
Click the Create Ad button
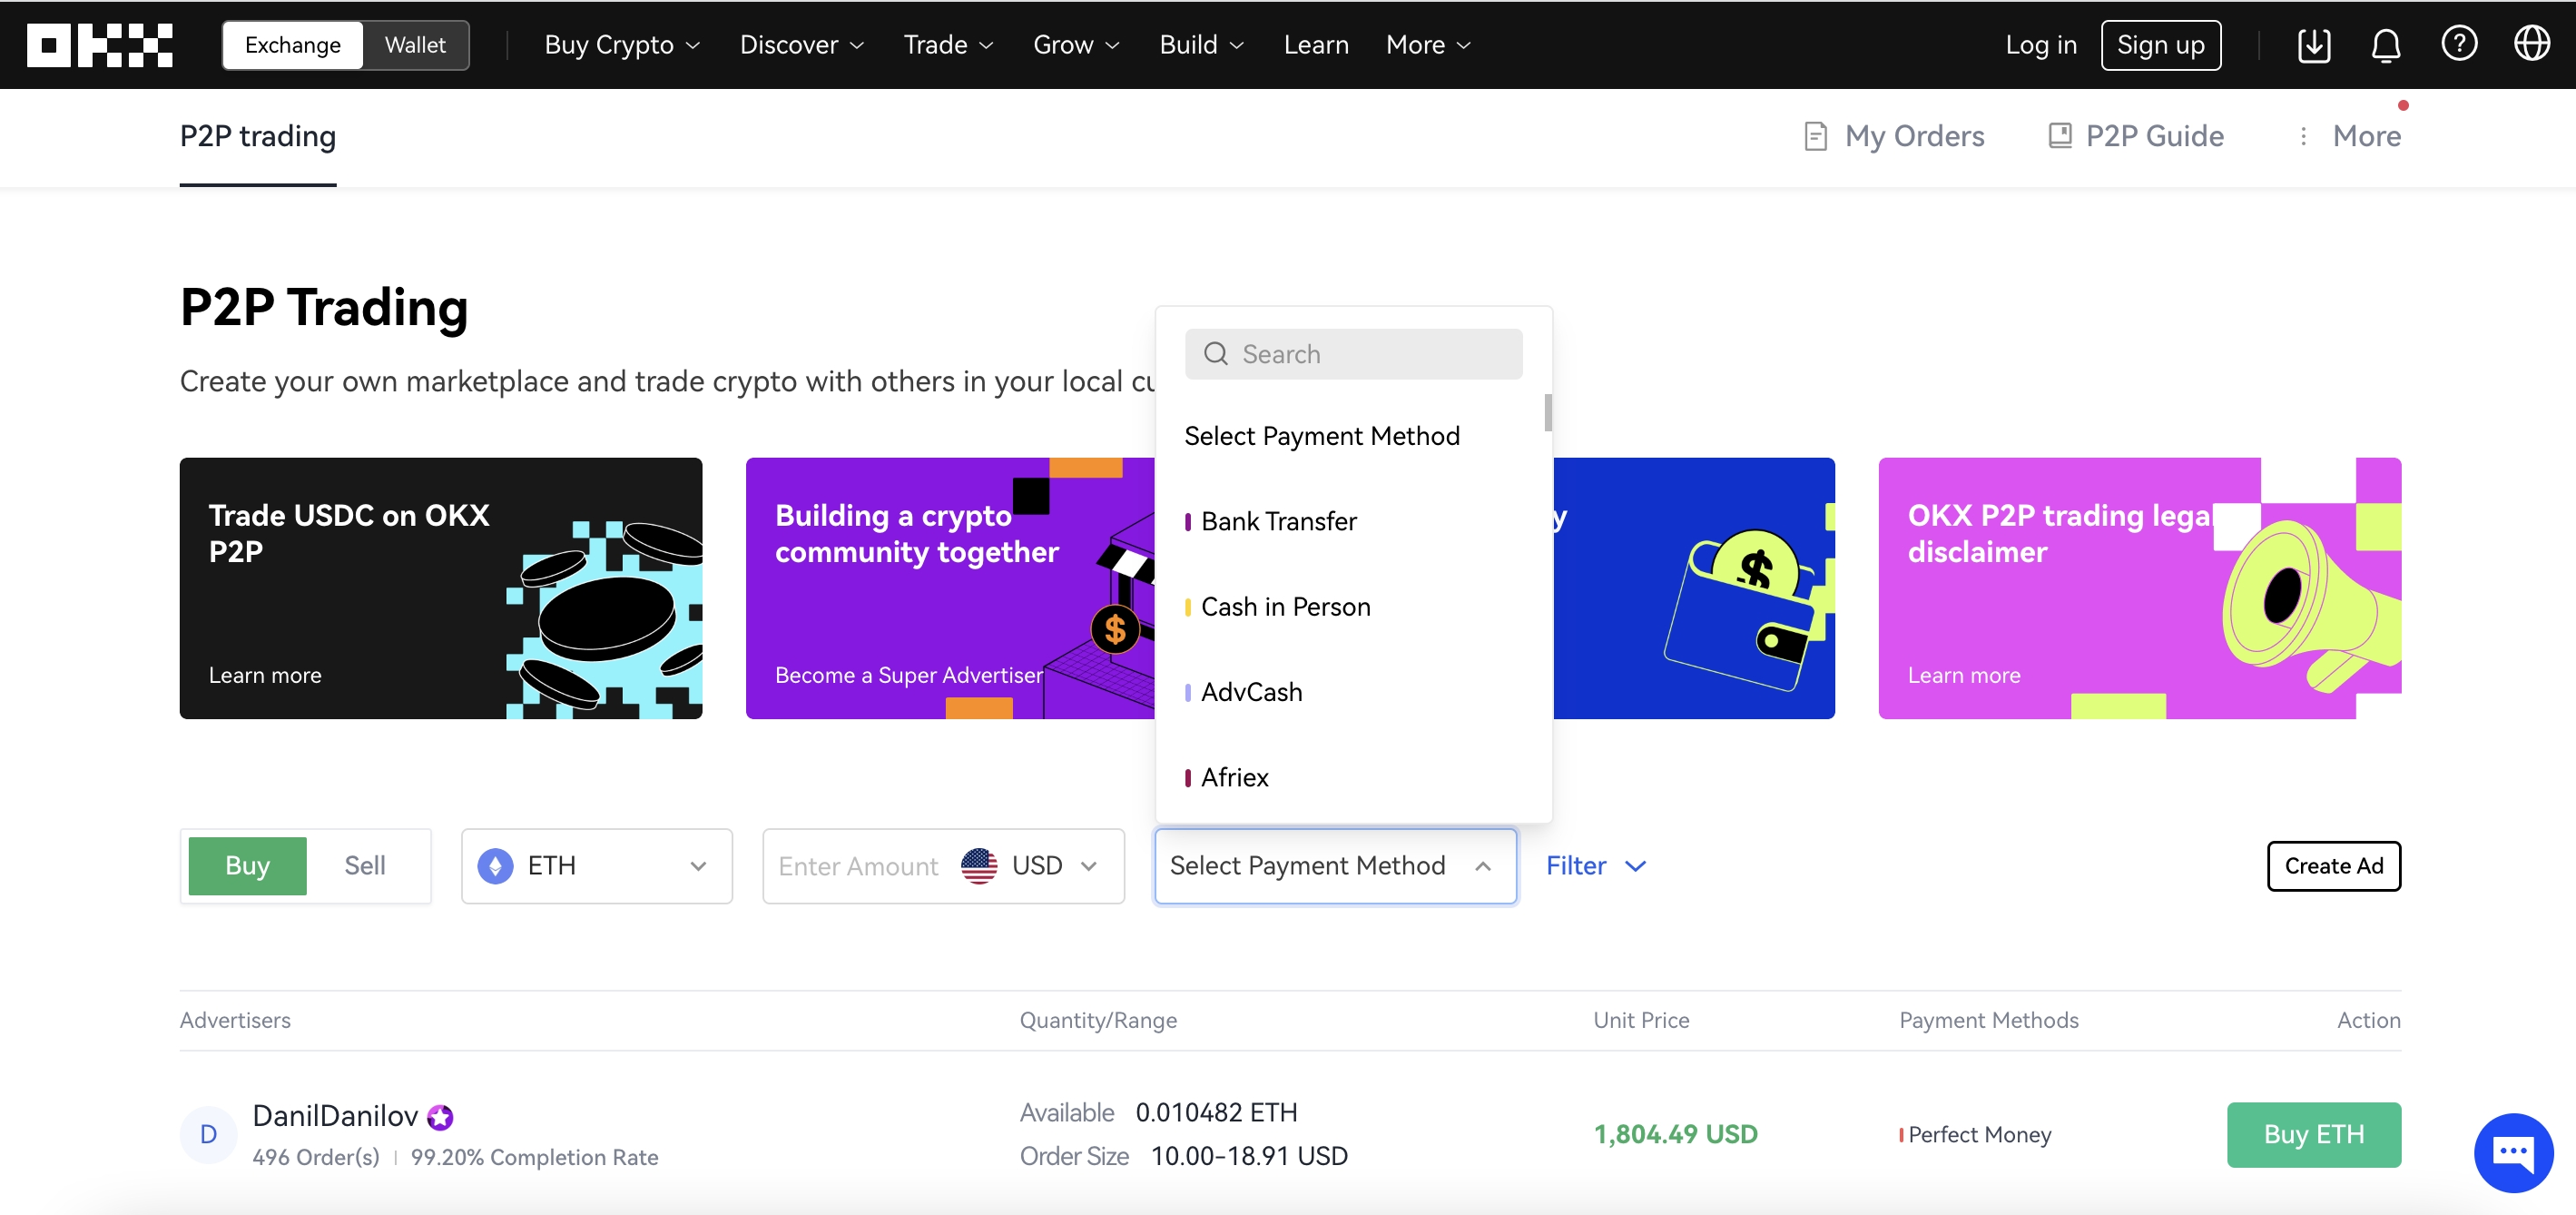[2333, 865]
